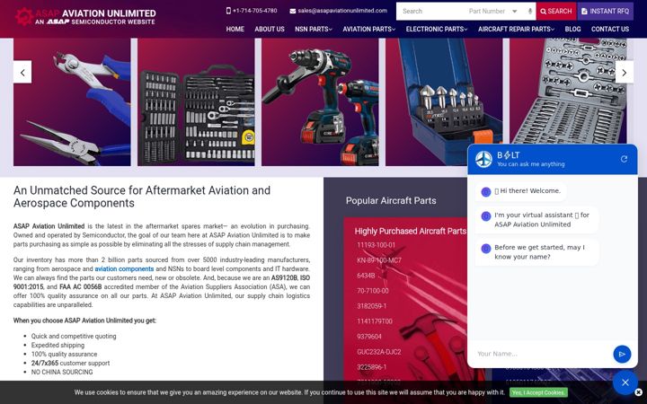This screenshot has height=404, width=647.
Task: Open the socket tool set carousel image
Action: tap(196, 101)
